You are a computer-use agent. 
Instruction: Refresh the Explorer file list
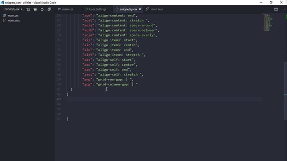coord(42,9)
